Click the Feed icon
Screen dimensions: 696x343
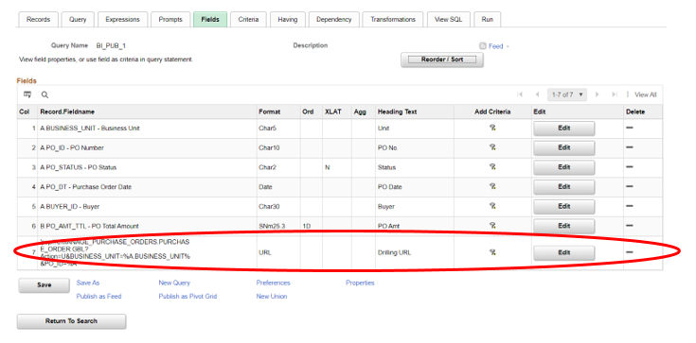[x=483, y=46]
